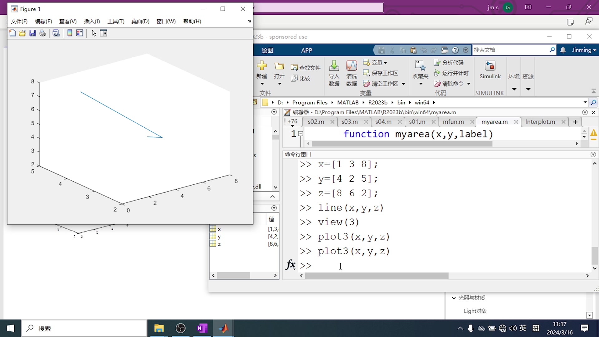The width and height of the screenshot is (599, 337).
Task: Click the switch windows icon in MATLAB toolbar
Action: point(445,50)
